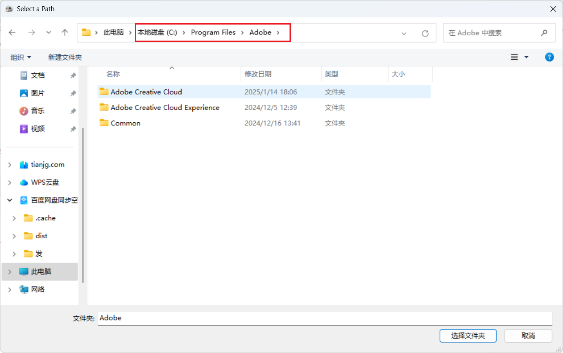Select 本地磁盘 (C:) breadcrumb segment
Image resolution: width=563 pixels, height=353 pixels.
(x=157, y=33)
